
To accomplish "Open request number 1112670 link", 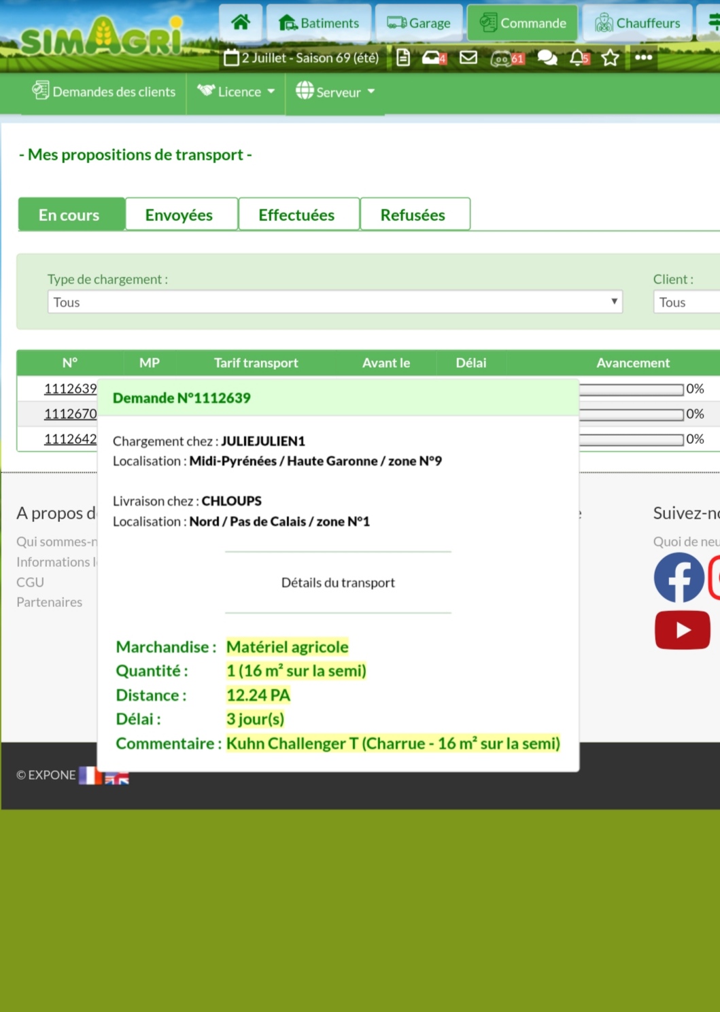I will pos(70,414).
